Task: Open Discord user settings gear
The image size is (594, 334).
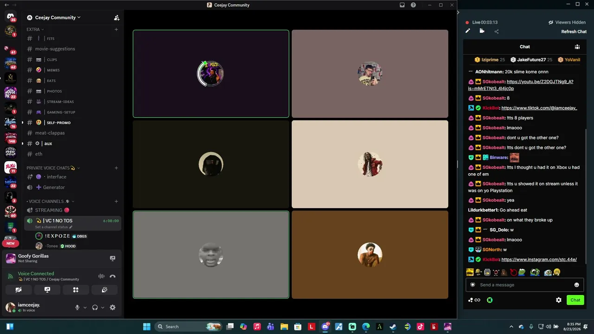Action: point(112,308)
